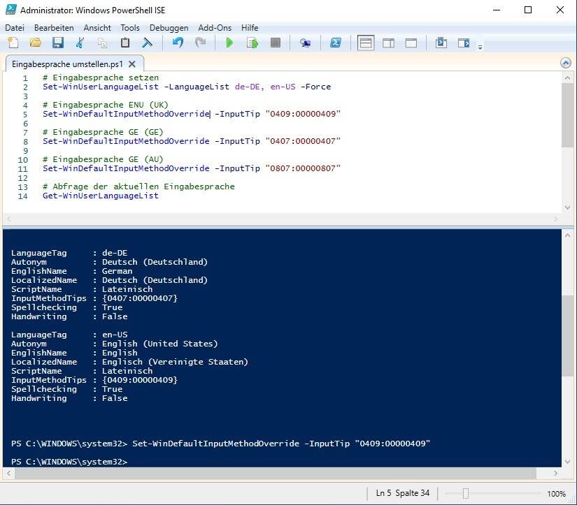
Task: Click the Paste clipboard icon
Action: 125,43
